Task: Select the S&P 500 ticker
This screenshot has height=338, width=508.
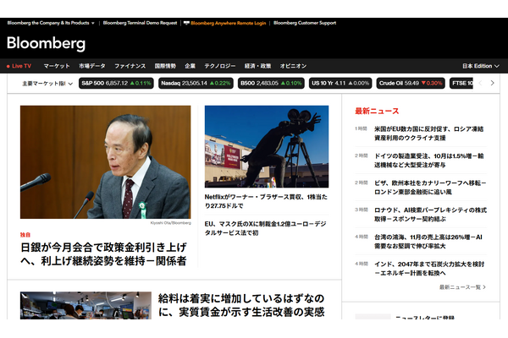Action: click(116, 83)
